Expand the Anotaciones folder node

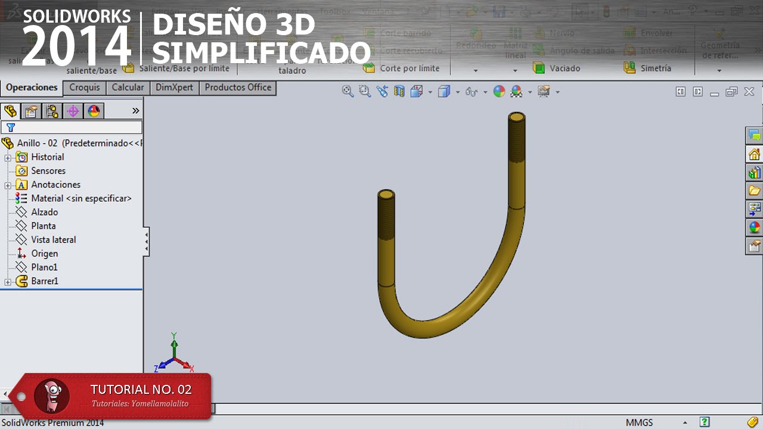click(8, 185)
